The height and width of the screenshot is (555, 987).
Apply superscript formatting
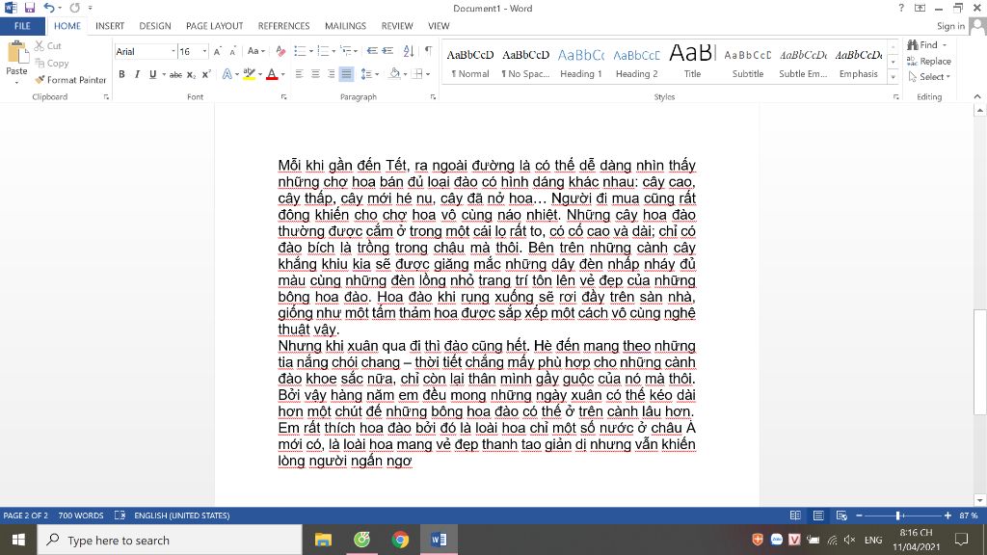click(x=206, y=74)
